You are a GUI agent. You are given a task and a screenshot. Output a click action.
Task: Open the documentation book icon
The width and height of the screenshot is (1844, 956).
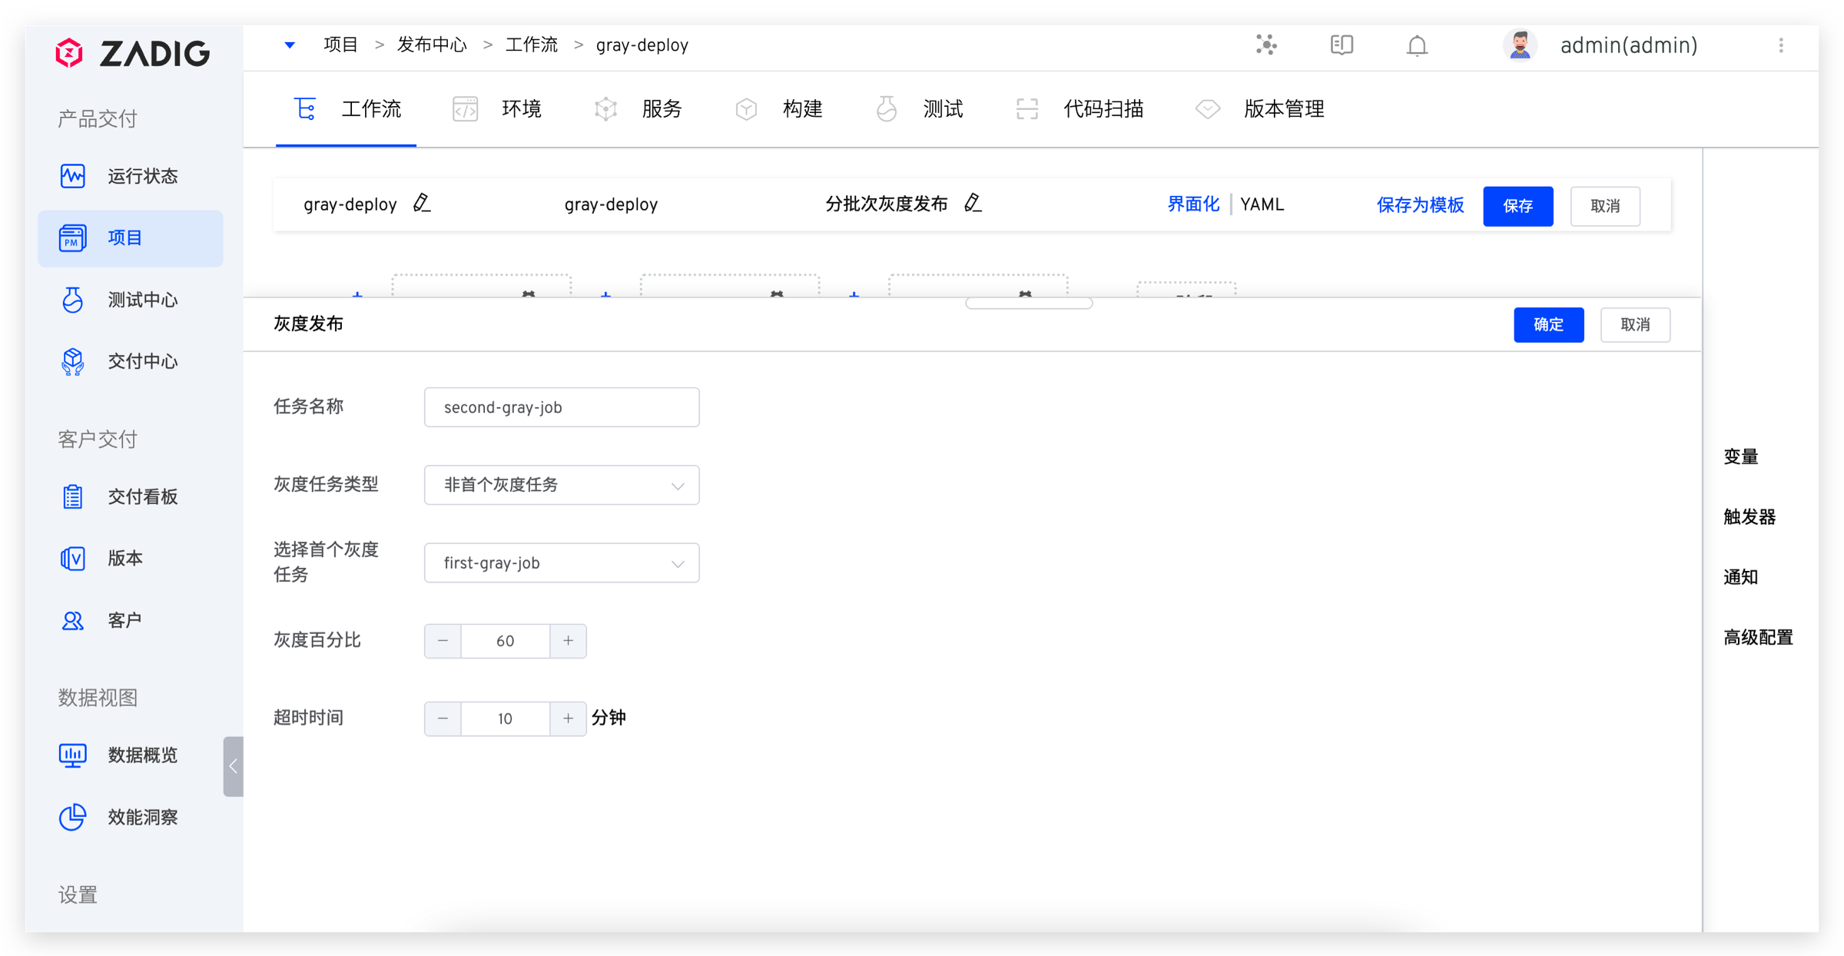coord(1342,45)
